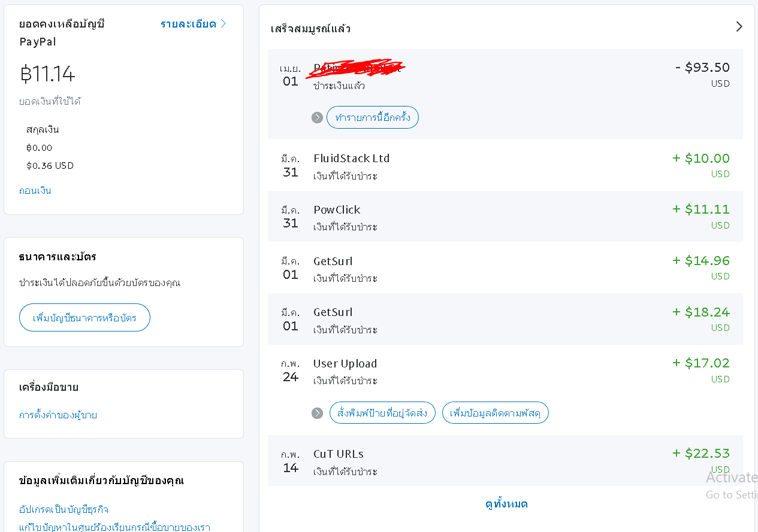Click เพิ่มข้อมูลติดตามพัสดุ tracking button
758x532 pixels.
tap(496, 413)
